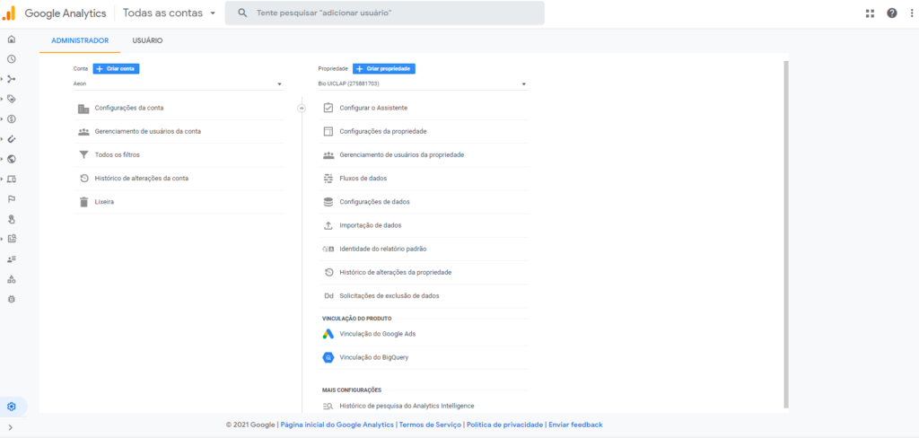Expand the dollar sidebar item arrow
Image resolution: width=919 pixels, height=438 pixels.
click(x=3, y=119)
